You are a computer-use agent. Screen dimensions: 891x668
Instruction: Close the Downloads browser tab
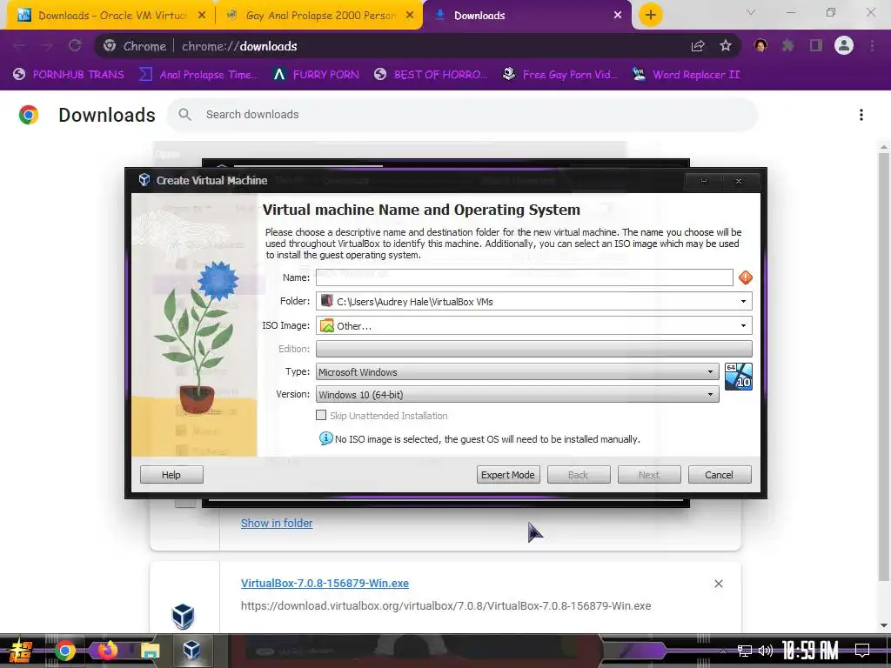[x=618, y=16]
